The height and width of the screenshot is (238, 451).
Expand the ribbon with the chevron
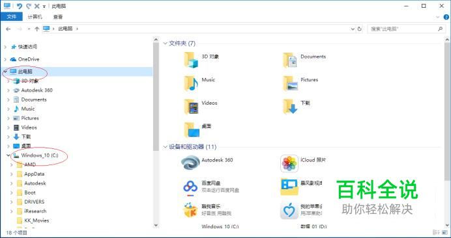click(x=438, y=17)
